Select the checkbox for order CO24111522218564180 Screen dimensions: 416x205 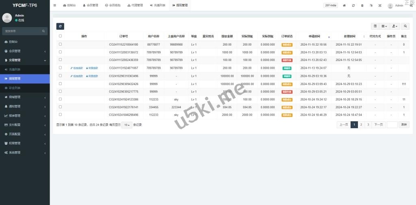pos(61,44)
